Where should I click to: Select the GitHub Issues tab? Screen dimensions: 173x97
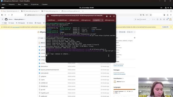[x=11, y=23]
